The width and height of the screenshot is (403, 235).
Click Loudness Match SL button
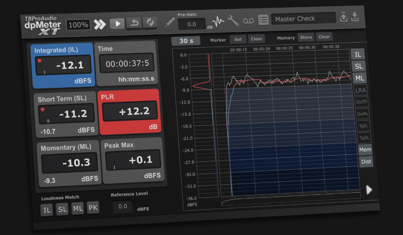[62, 209]
